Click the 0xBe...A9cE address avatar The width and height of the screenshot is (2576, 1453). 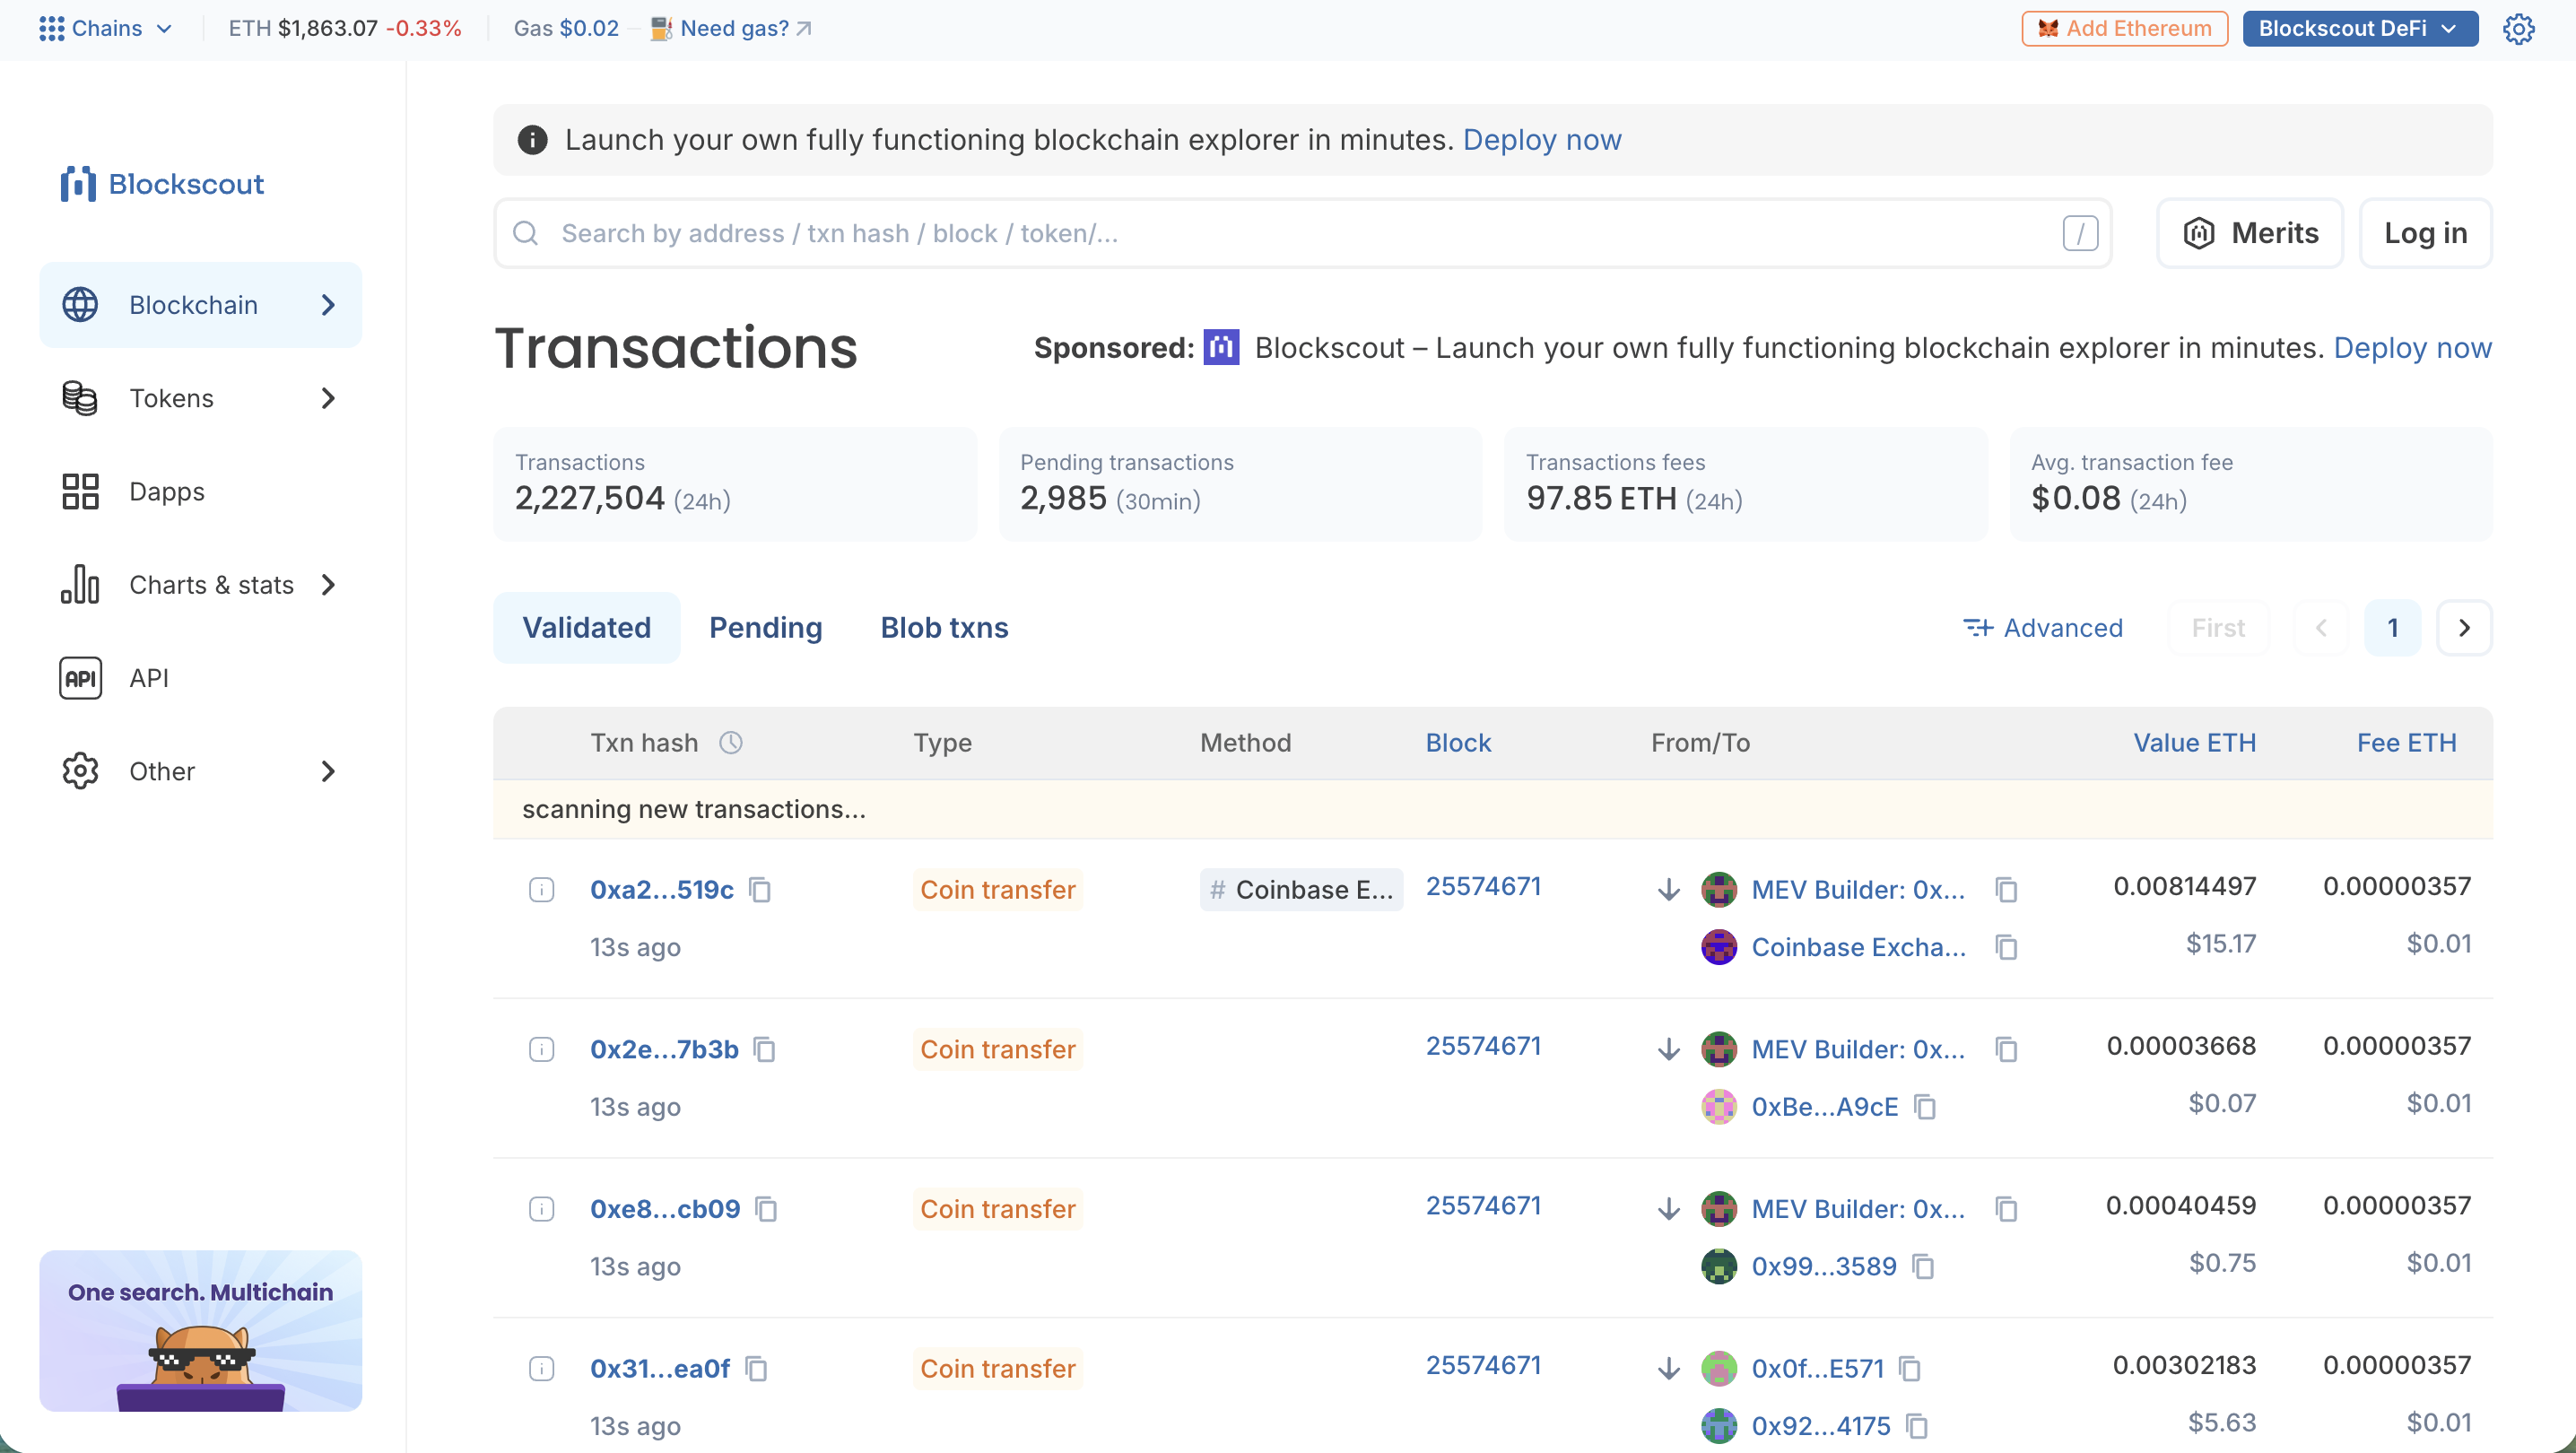click(1719, 1107)
